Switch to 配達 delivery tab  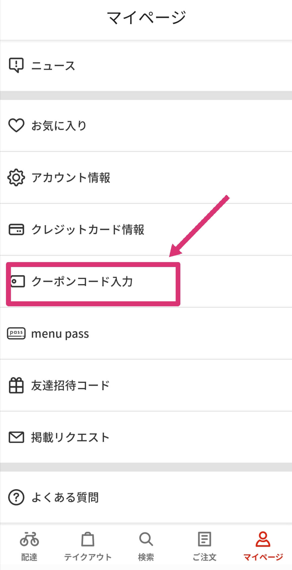pos(29,546)
